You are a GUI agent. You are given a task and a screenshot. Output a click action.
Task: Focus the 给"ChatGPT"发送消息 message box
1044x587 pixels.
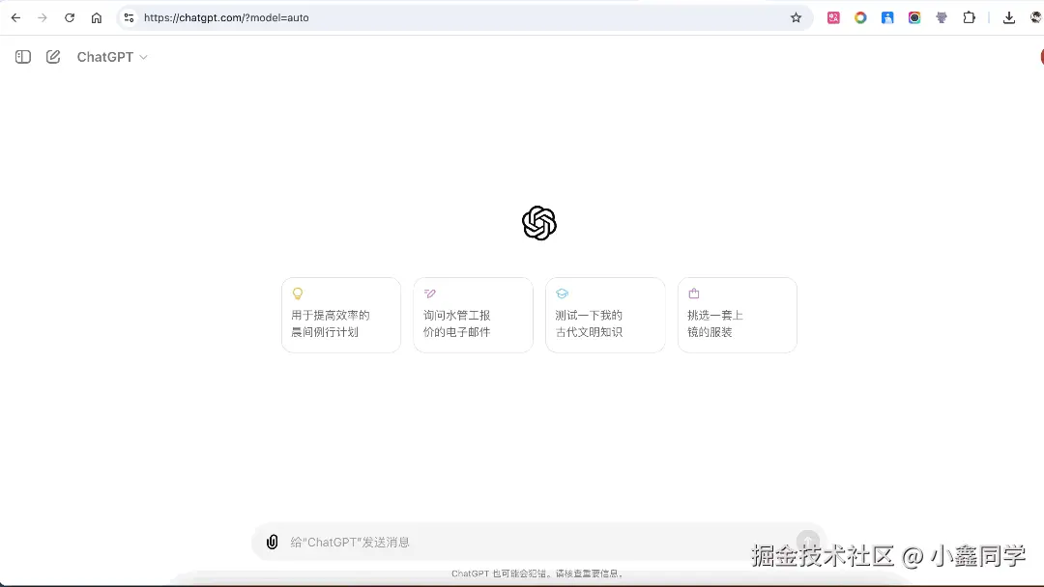tap(539, 543)
